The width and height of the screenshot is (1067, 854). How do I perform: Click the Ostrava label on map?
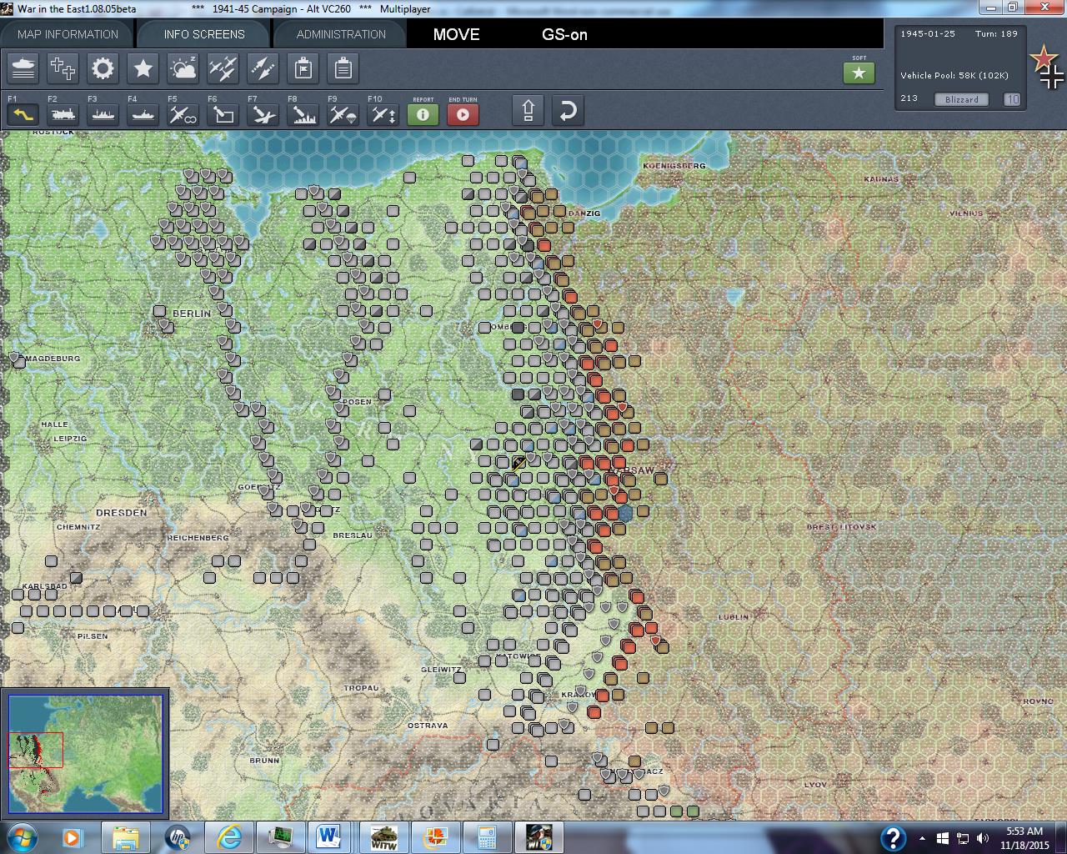click(428, 726)
